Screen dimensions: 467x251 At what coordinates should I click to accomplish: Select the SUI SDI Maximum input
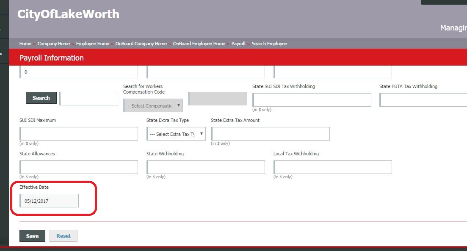click(79, 134)
